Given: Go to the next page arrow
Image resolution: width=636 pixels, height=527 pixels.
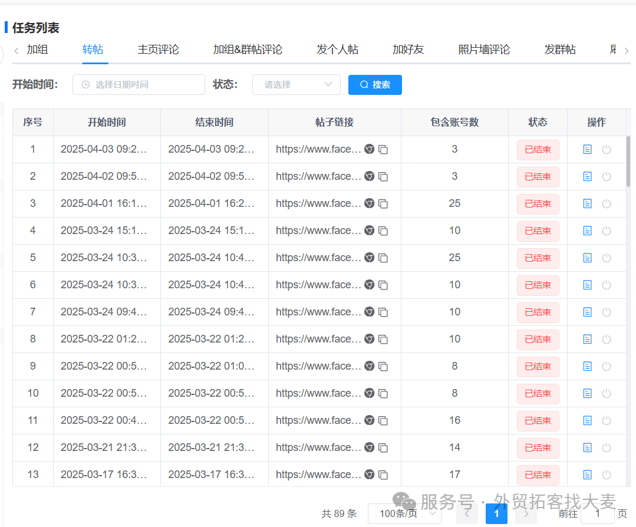Looking at the screenshot, I should 526,513.
